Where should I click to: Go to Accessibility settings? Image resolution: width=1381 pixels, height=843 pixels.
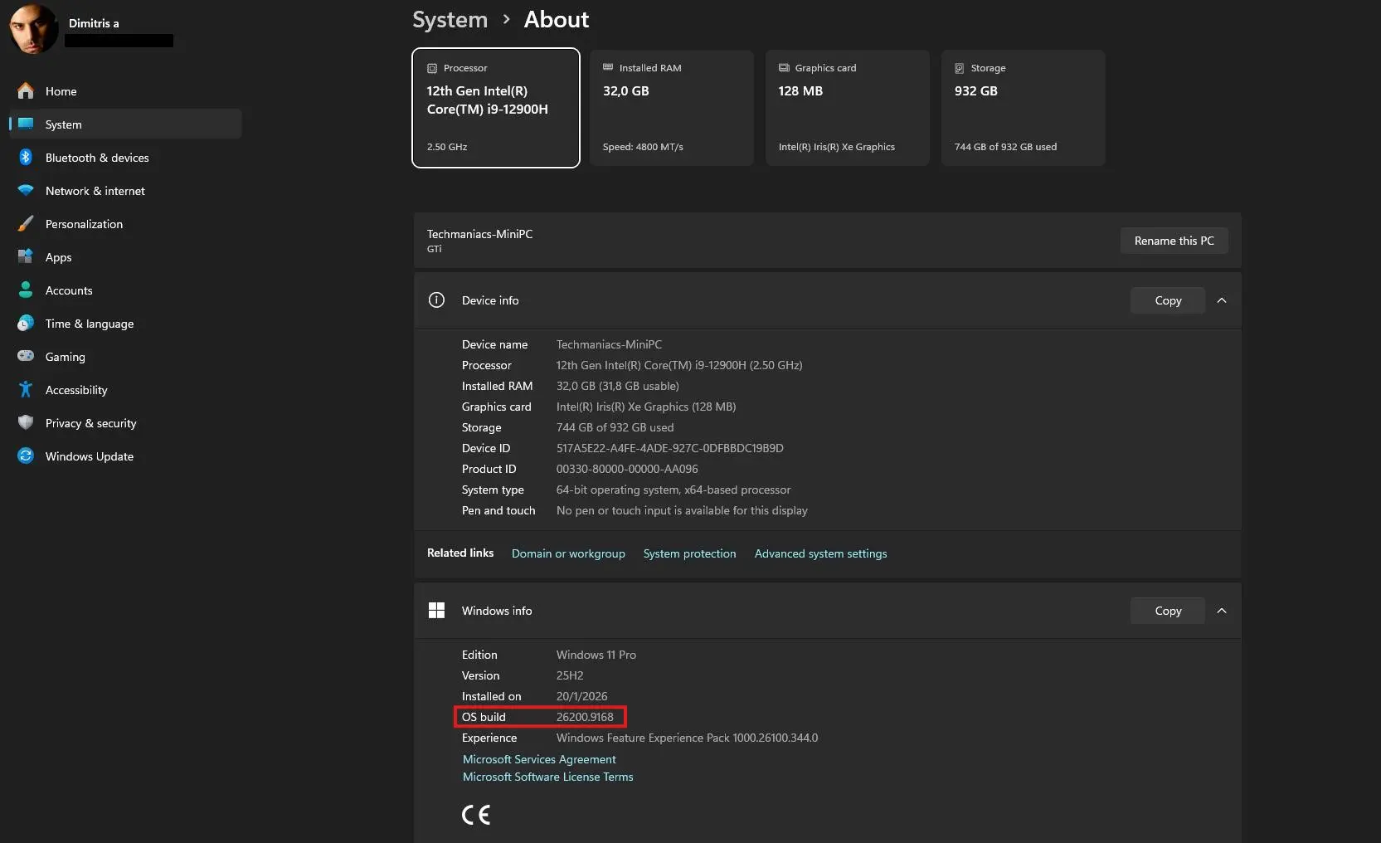(x=125, y=390)
